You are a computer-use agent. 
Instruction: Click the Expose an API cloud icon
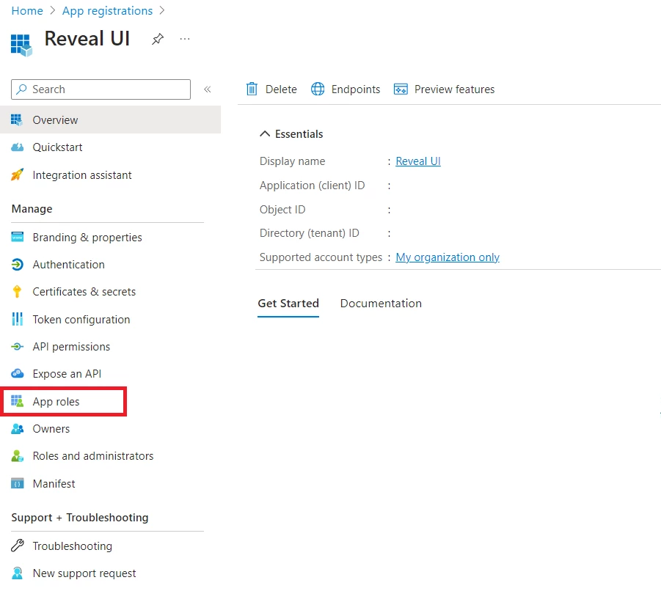tap(17, 374)
